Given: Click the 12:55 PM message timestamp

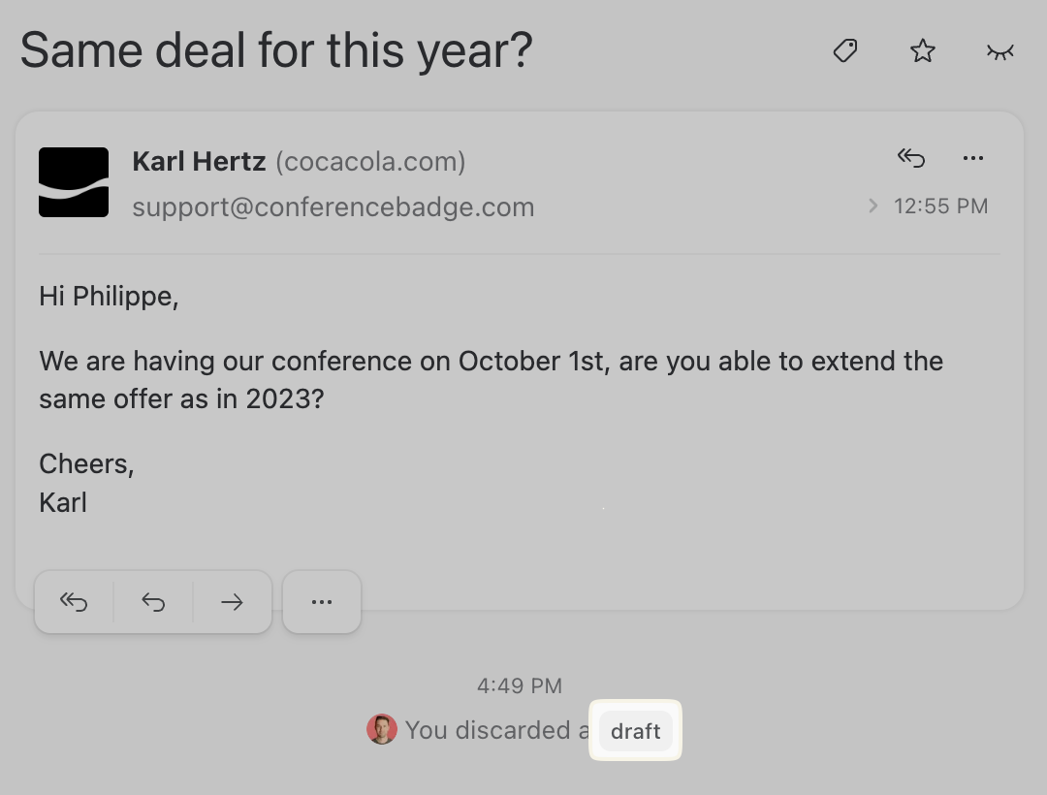Looking at the screenshot, I should 940,206.
